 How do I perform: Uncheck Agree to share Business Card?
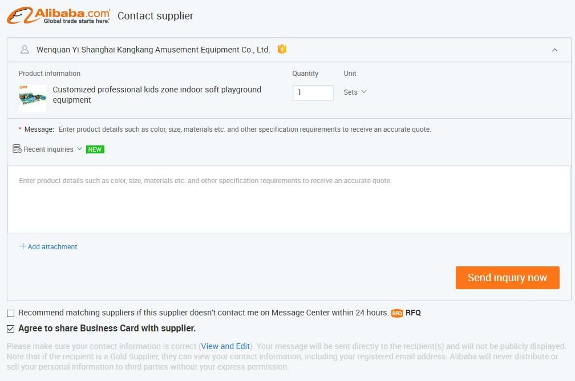[11, 329]
